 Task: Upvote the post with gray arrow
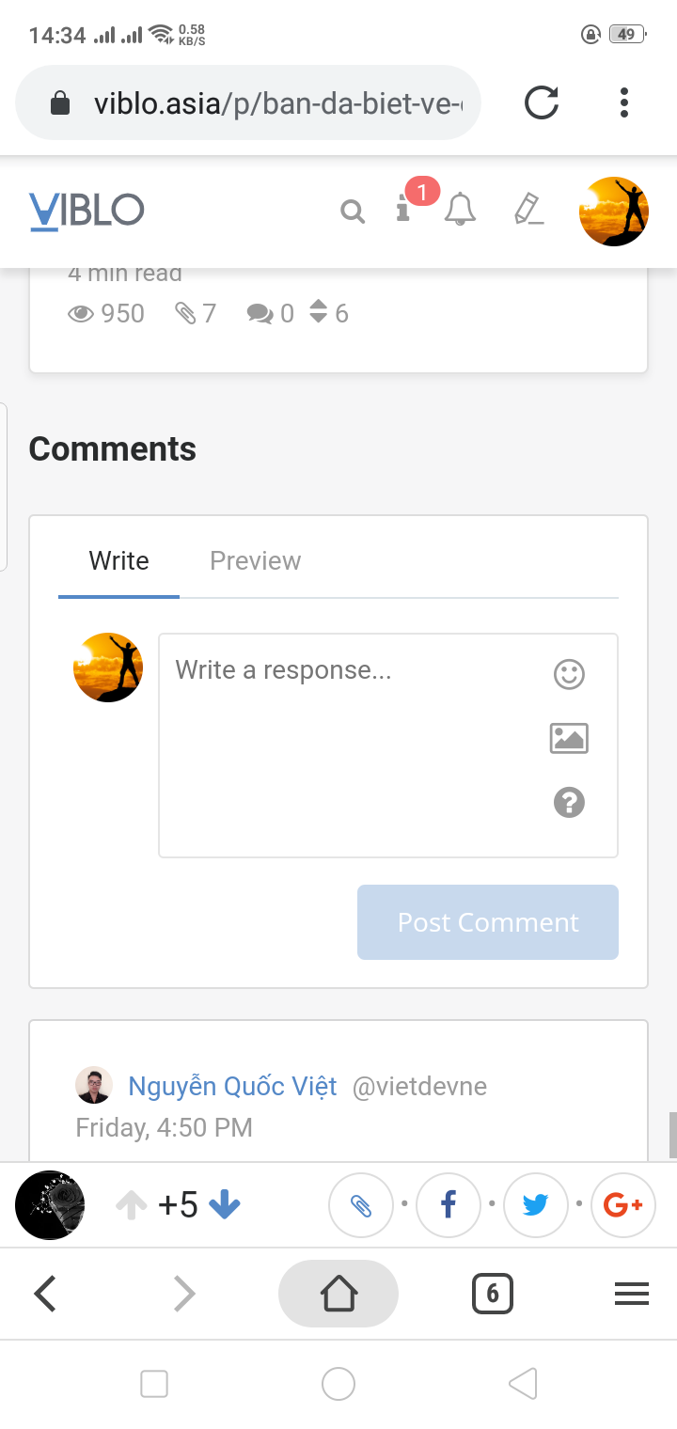pyautogui.click(x=132, y=1204)
